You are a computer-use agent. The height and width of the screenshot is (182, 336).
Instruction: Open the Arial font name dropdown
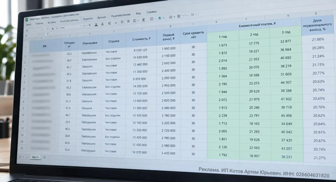[71, 27]
